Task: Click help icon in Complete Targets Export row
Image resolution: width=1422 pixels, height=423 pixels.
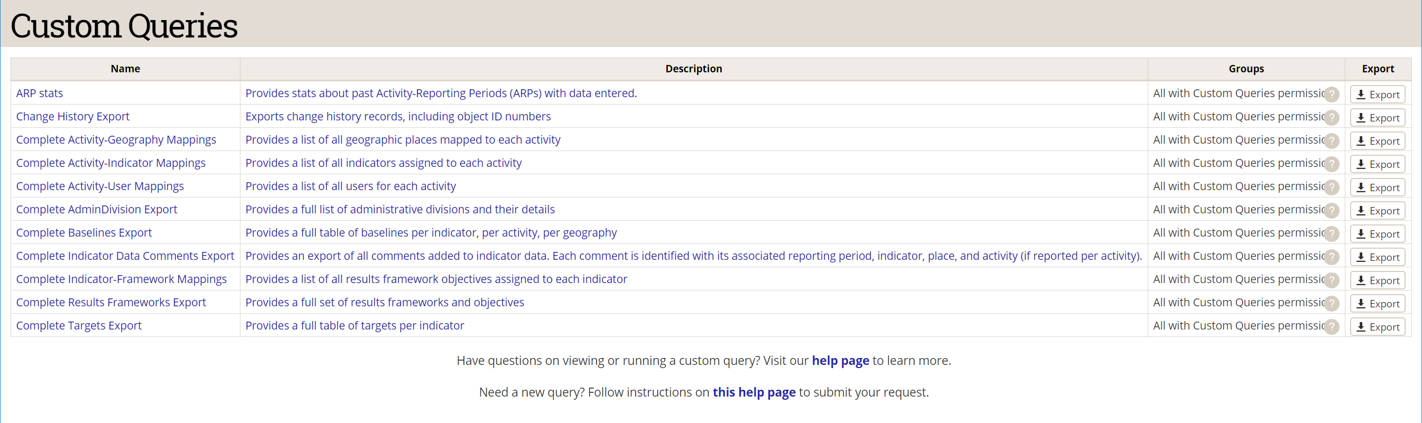Action: [1332, 326]
